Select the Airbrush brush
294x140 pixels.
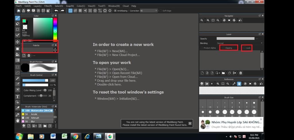click(37, 118)
